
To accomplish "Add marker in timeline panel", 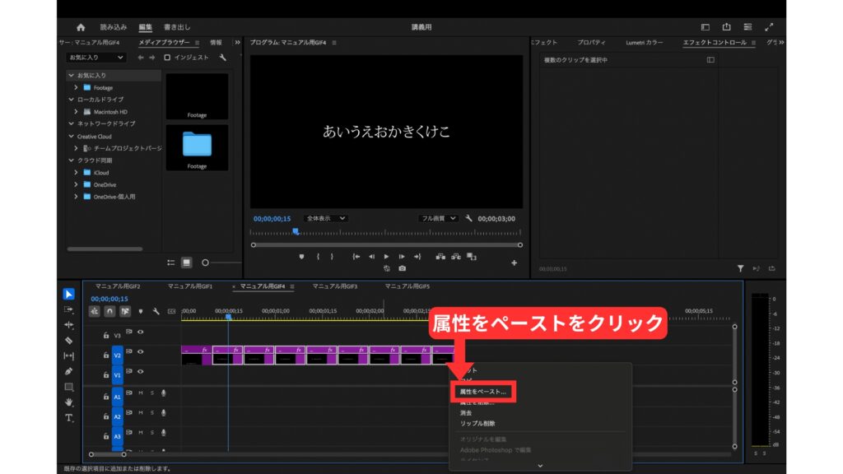I will click(140, 311).
